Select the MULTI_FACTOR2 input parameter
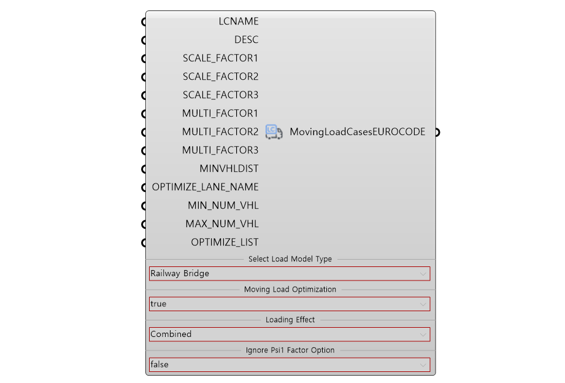Viewport: 565px width, 383px height. point(220,132)
